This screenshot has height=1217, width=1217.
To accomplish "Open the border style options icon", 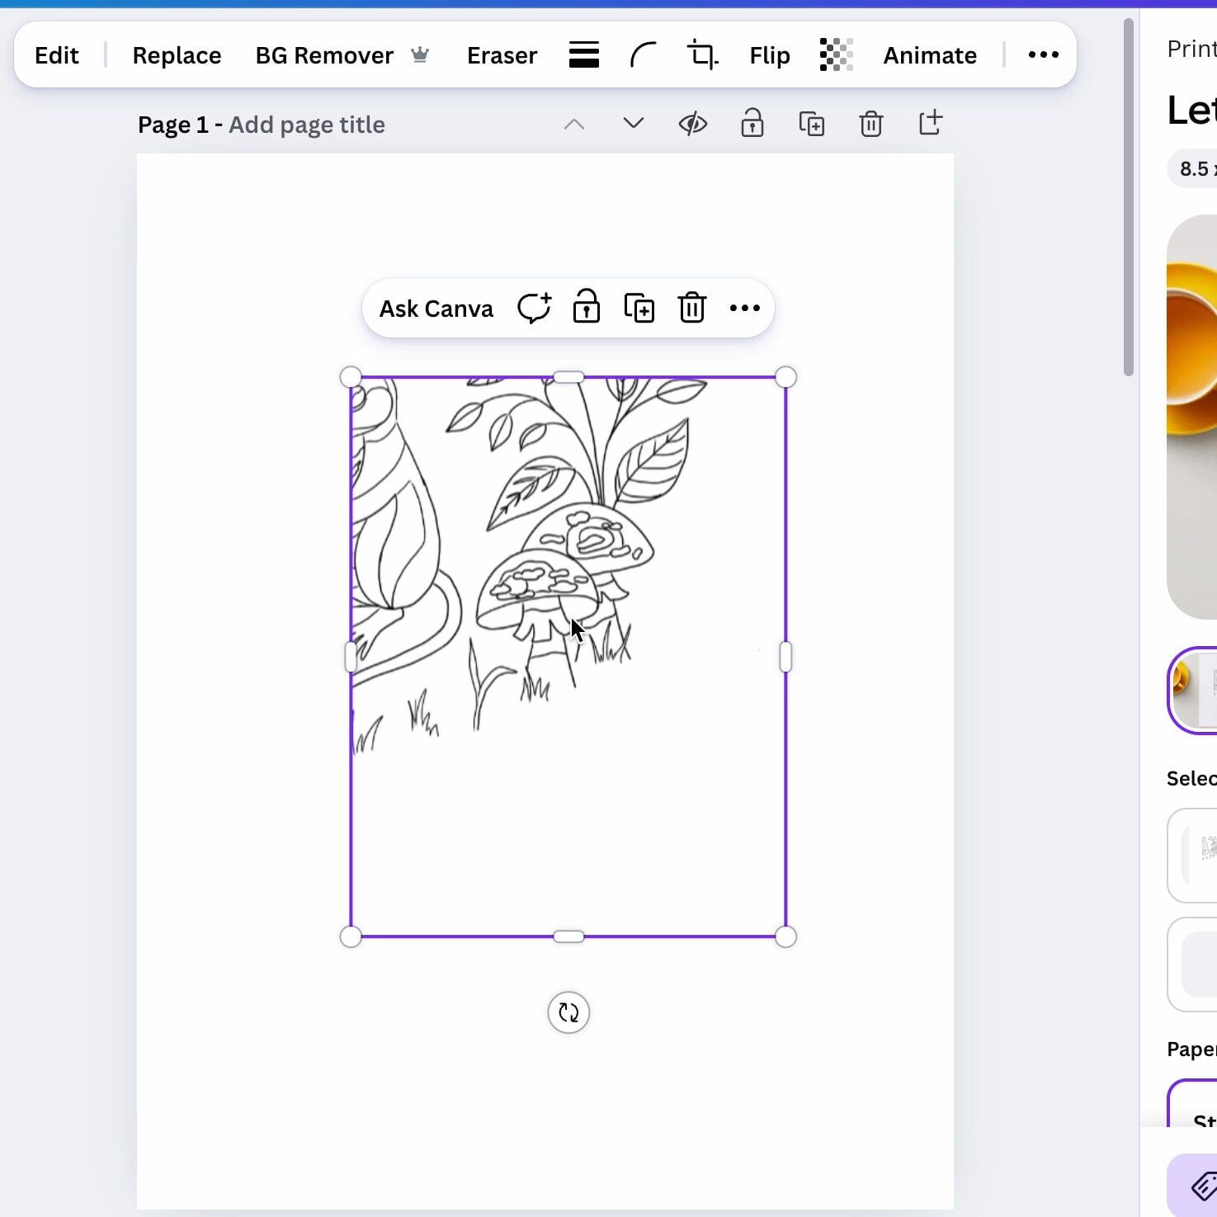I will (x=584, y=55).
